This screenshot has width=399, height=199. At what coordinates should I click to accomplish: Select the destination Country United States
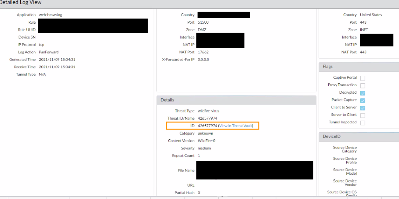[x=371, y=15]
